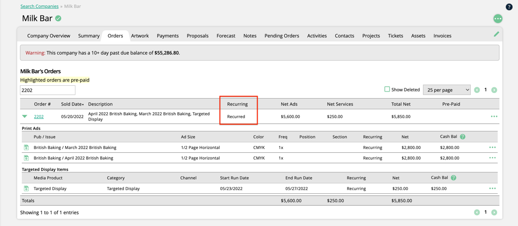Go to previous page using bottom pager arrow
518x226 pixels.
(477, 212)
